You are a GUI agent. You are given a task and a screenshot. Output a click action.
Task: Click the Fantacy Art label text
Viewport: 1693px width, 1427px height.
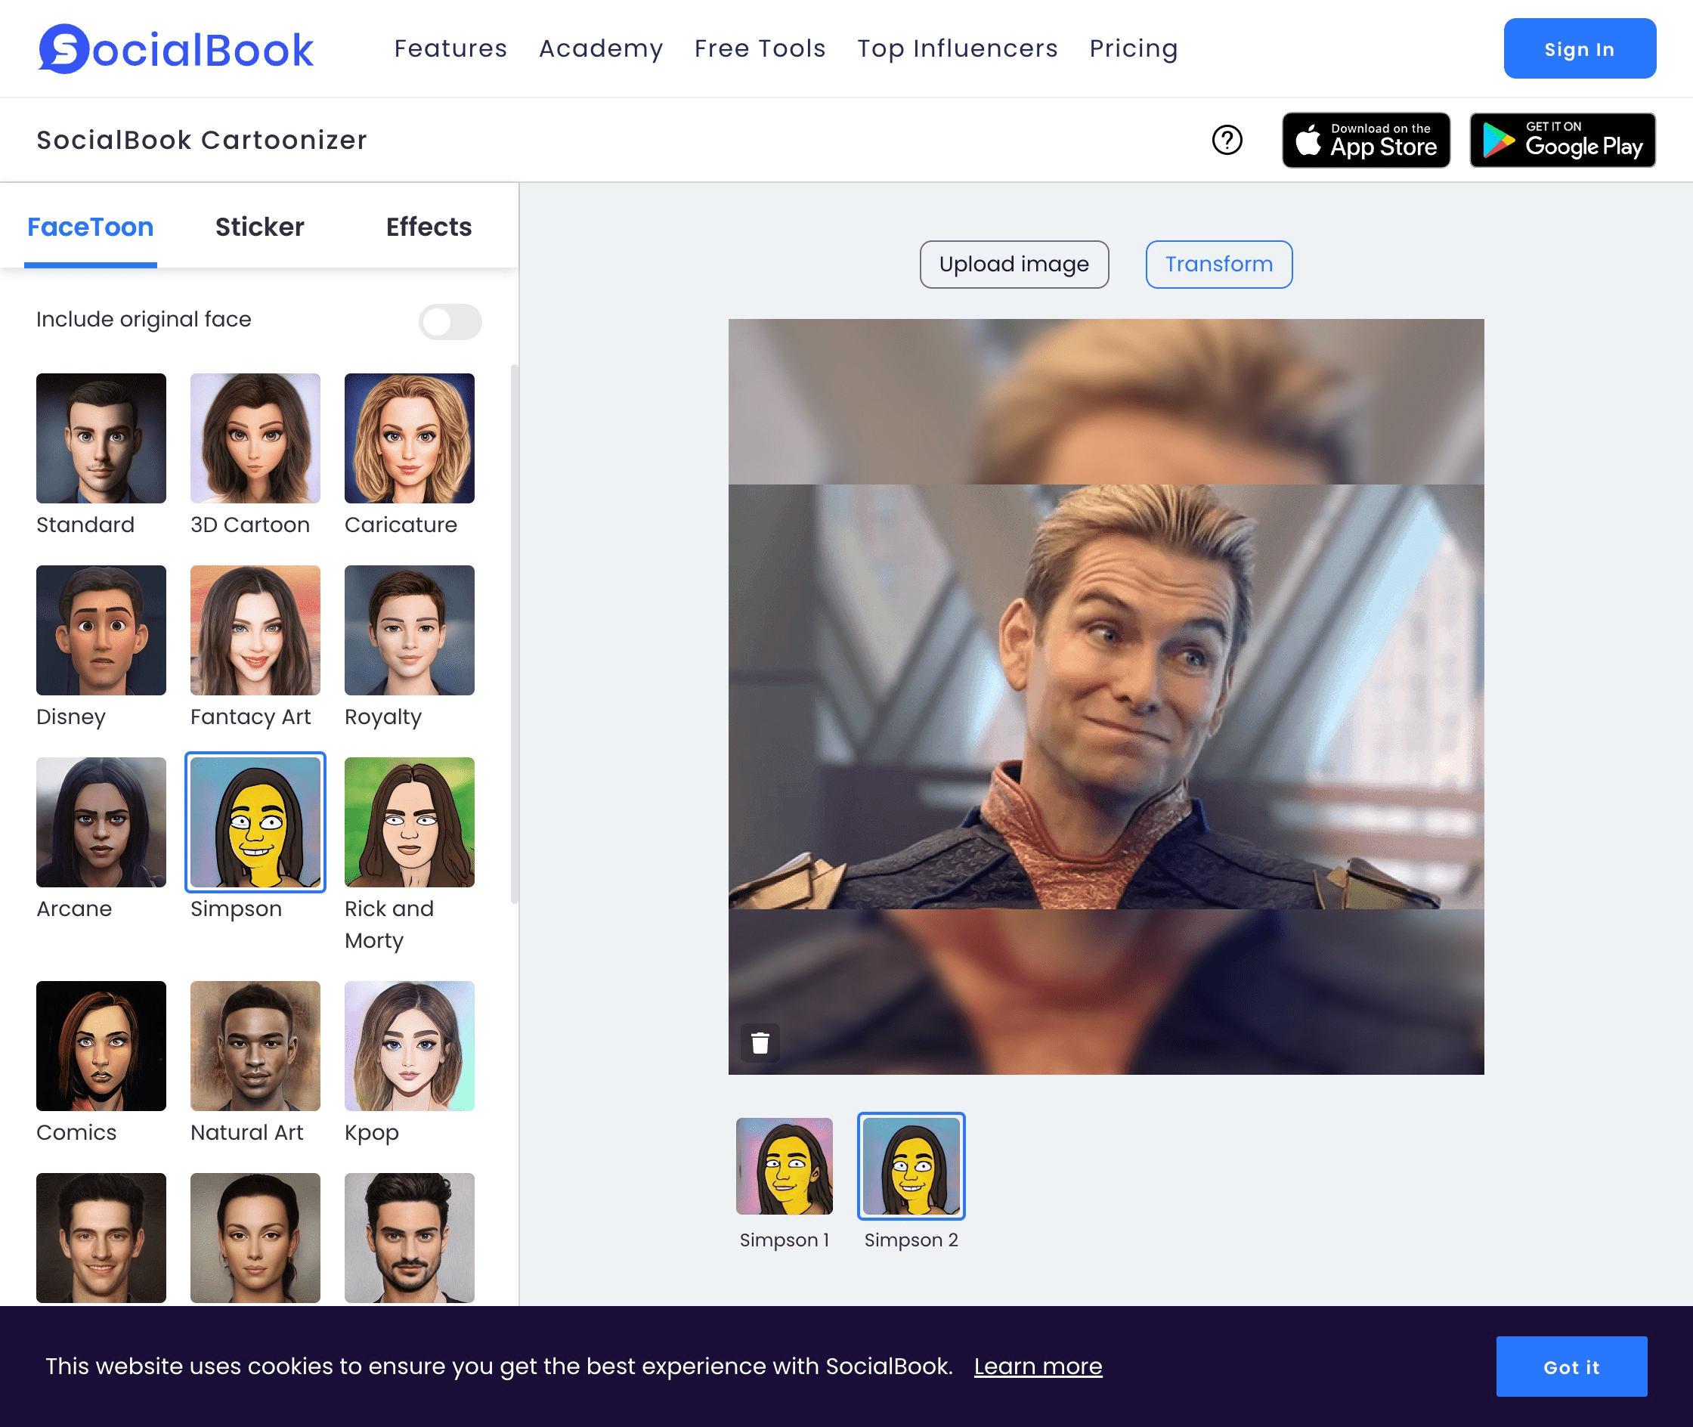point(251,717)
